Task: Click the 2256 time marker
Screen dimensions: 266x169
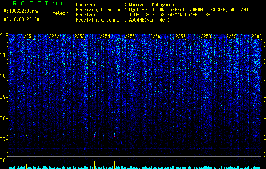Action: coord(155,36)
